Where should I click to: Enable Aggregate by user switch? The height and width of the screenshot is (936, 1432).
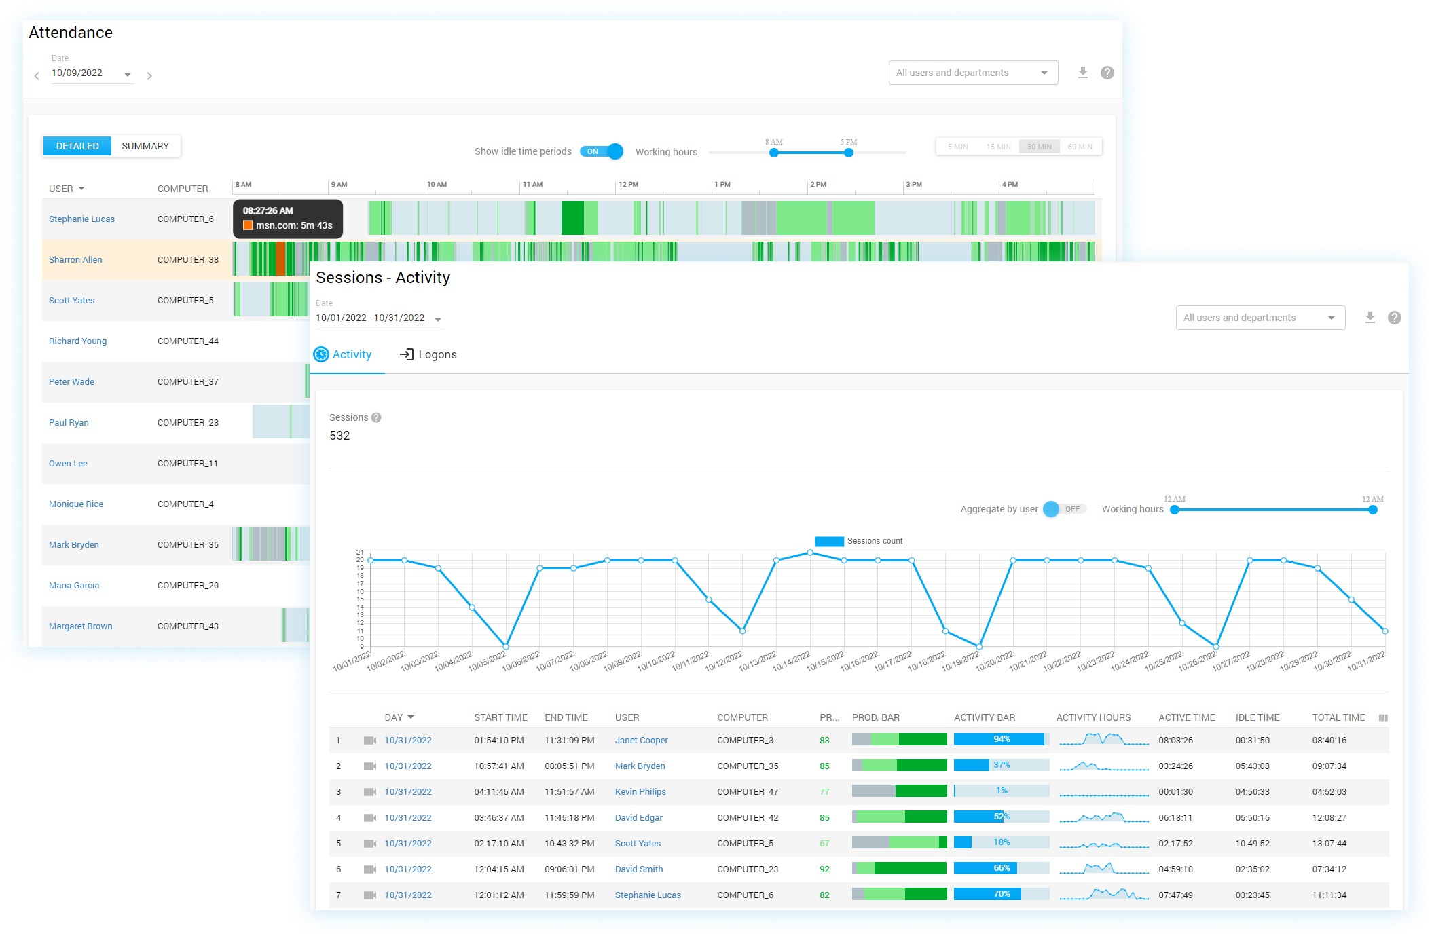(1064, 509)
